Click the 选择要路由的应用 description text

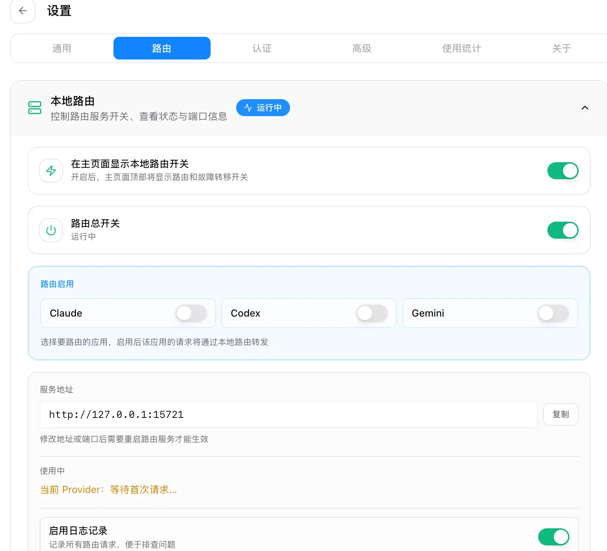(x=154, y=342)
